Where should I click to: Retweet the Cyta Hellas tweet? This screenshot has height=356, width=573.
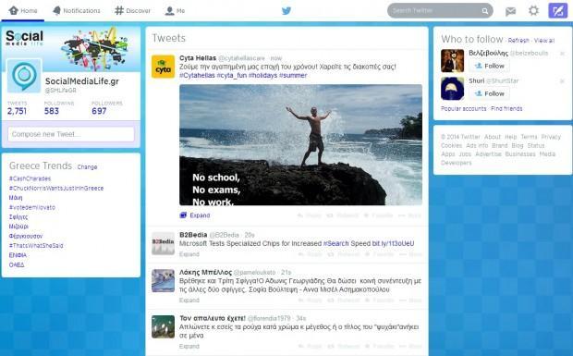tap(343, 215)
